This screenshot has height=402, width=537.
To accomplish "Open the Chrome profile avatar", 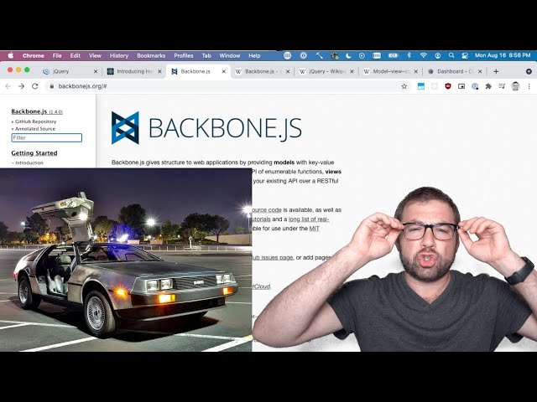I will 515,86.
